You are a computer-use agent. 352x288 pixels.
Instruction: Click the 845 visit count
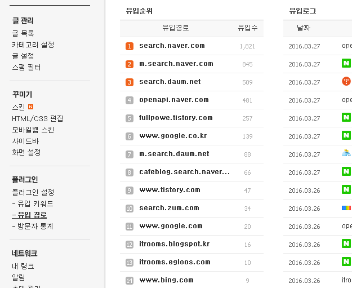[247, 64]
